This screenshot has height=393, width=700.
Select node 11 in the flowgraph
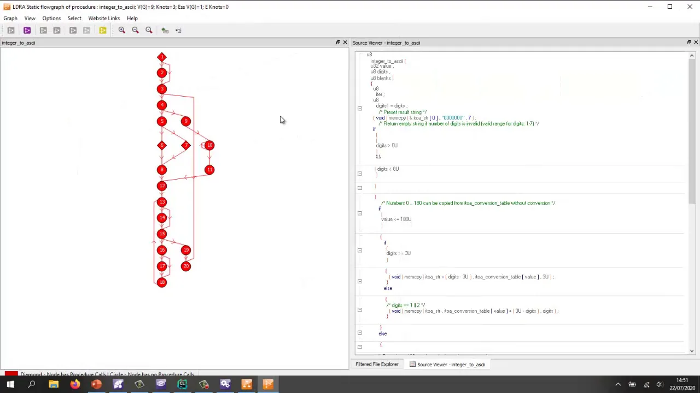pyautogui.click(x=209, y=170)
